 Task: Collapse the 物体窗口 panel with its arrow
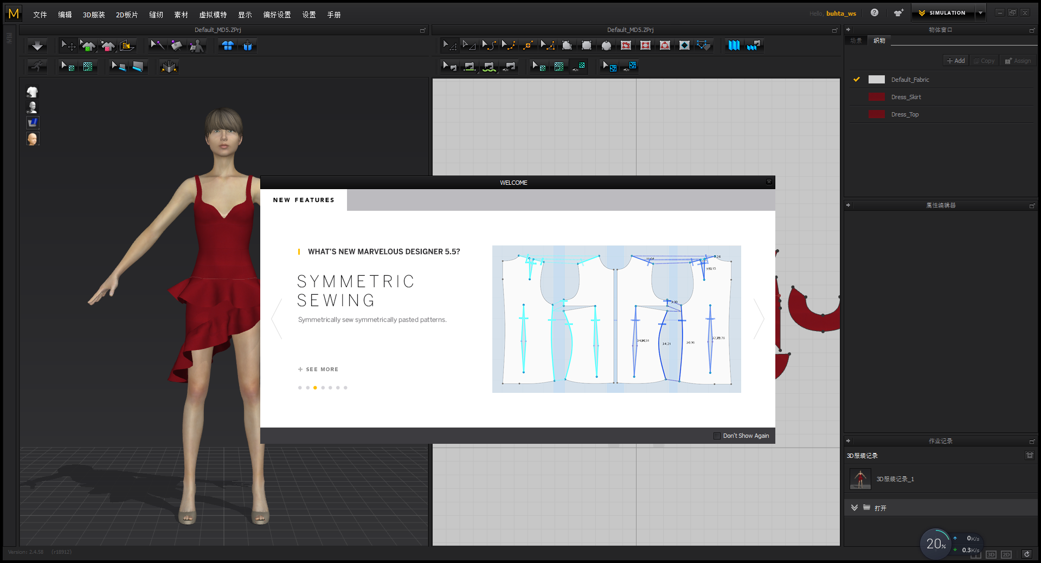click(x=849, y=30)
